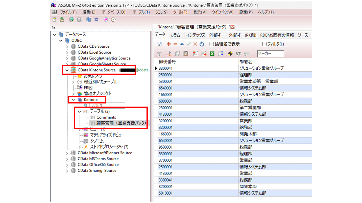Click the マーカー input field
Image resolution: width=362 pixels, height=203 pixels.
(270, 54)
